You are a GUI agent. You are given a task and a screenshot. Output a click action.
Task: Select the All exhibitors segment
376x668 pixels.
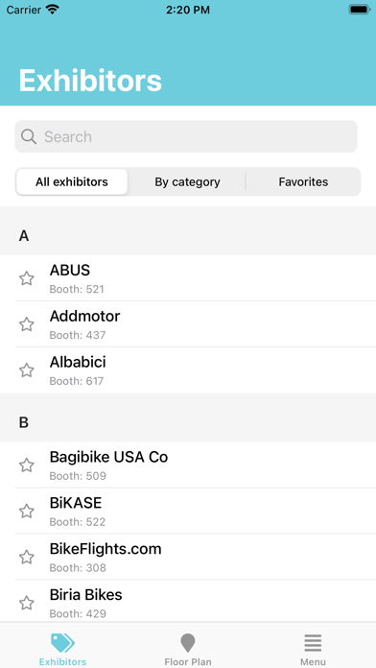[72, 182]
